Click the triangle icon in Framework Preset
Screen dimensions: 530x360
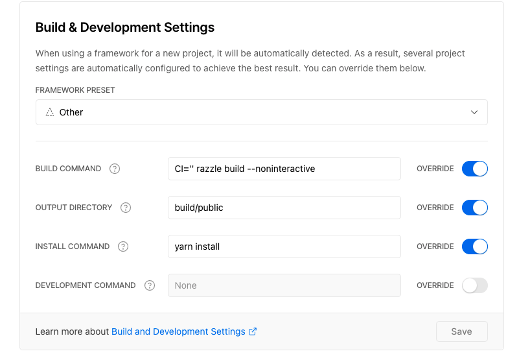[50, 112]
